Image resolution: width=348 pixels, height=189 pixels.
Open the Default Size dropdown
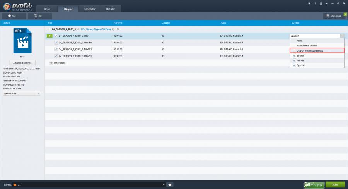click(x=22, y=94)
